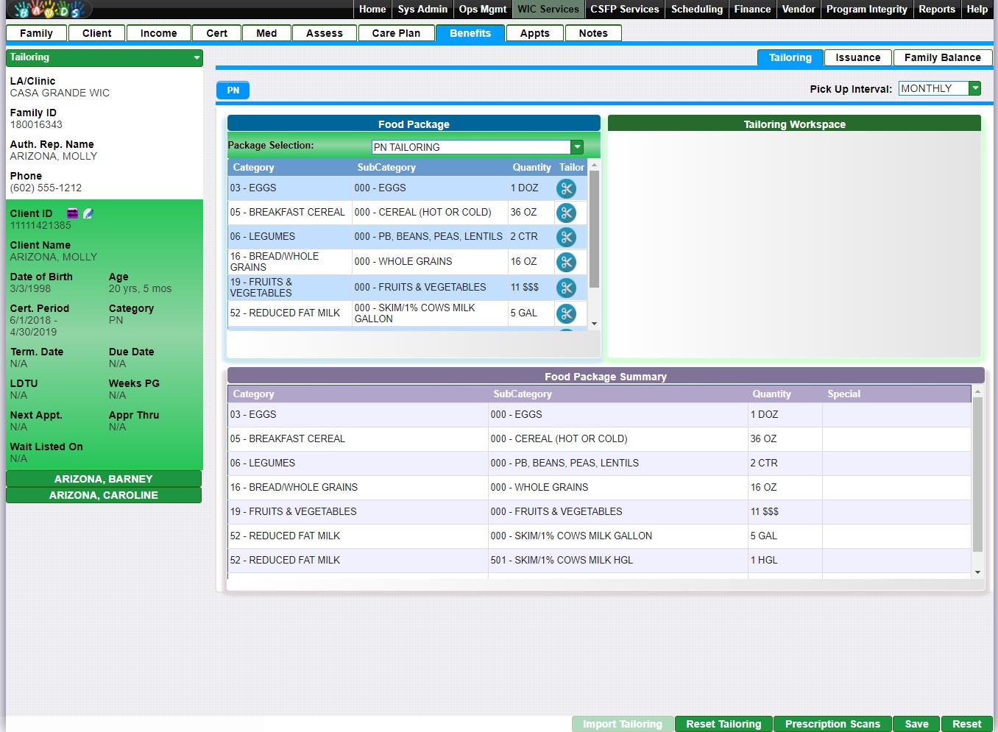Image resolution: width=998 pixels, height=732 pixels.
Task: Click the Reset Tailoring button
Action: 723,724
